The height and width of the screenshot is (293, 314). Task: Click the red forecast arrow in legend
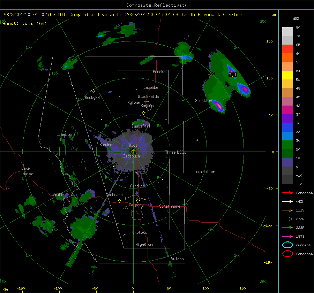click(287, 193)
